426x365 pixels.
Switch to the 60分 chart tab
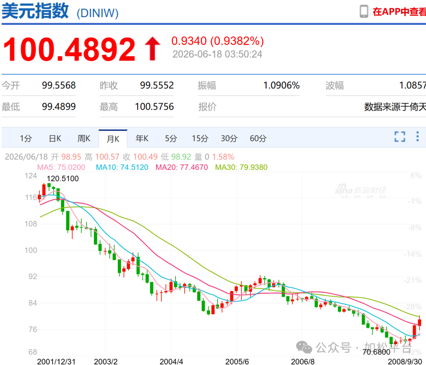pyautogui.click(x=258, y=139)
